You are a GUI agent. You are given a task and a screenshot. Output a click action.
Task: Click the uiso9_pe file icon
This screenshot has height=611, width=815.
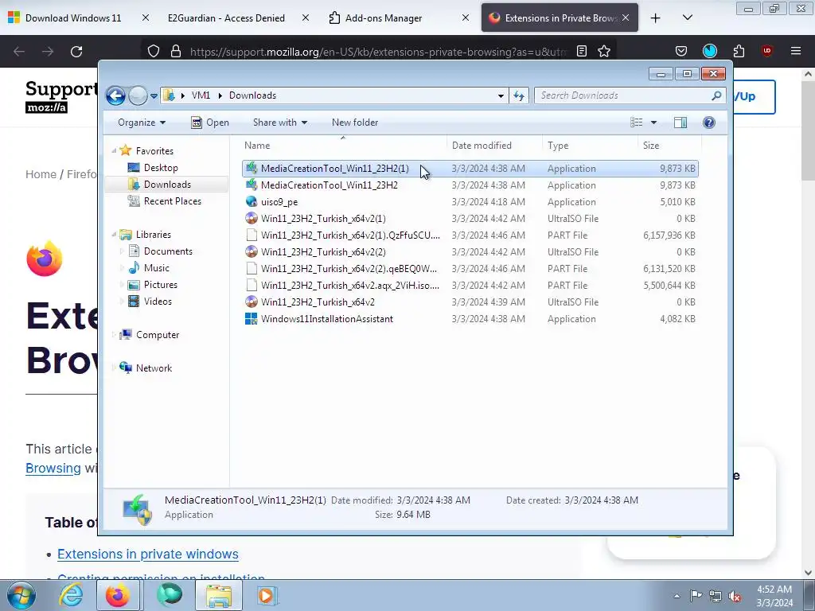[x=252, y=201]
